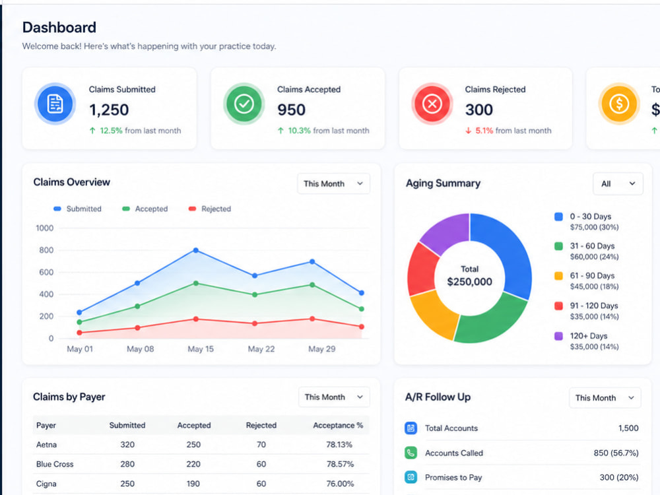The image size is (660, 495).
Task: Click the $60,000 (24%) aging amount
Action: (x=595, y=257)
